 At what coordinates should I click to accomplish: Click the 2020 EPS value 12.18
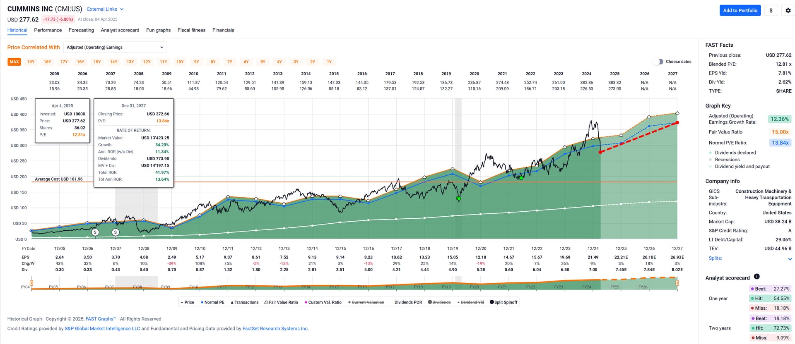[x=481, y=257]
